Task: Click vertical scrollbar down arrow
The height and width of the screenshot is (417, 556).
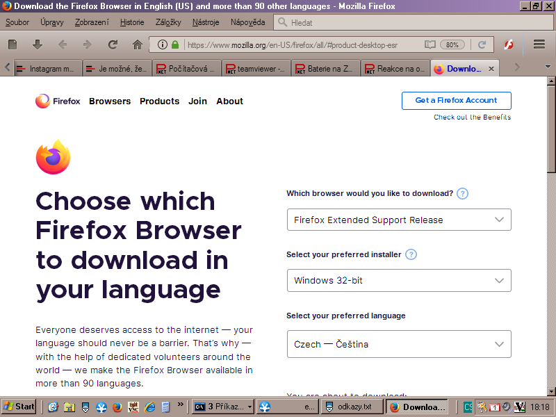Action: (x=551, y=391)
